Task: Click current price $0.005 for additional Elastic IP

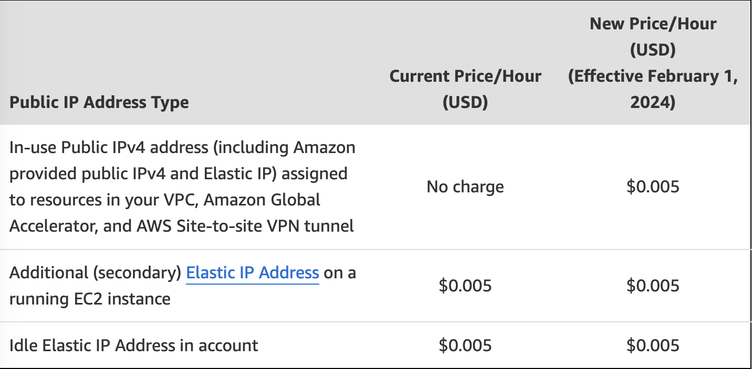Action: [465, 286]
